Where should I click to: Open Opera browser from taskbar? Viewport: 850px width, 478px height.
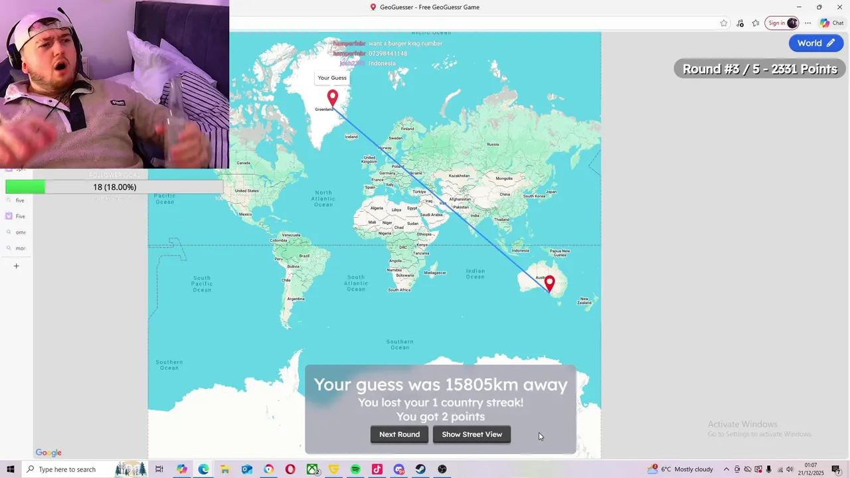[290, 469]
